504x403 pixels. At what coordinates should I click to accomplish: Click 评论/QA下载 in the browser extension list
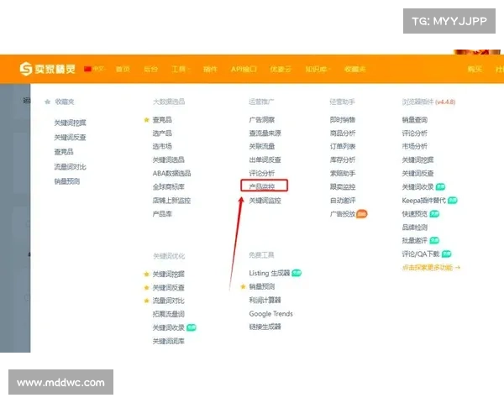point(421,254)
